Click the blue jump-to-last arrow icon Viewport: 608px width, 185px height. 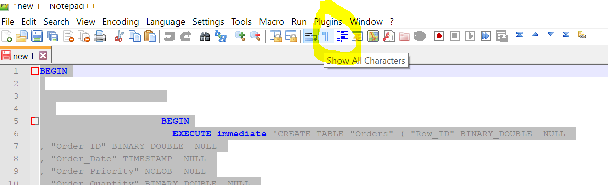[x=566, y=35]
